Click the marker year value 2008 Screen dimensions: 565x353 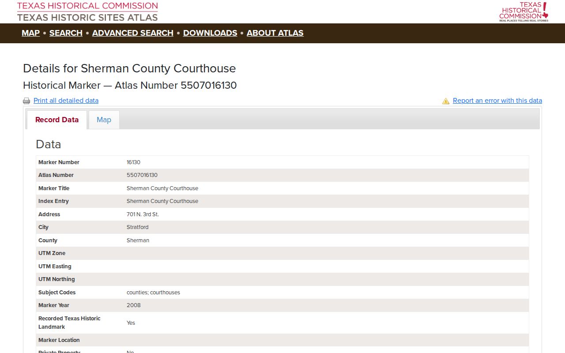point(134,305)
